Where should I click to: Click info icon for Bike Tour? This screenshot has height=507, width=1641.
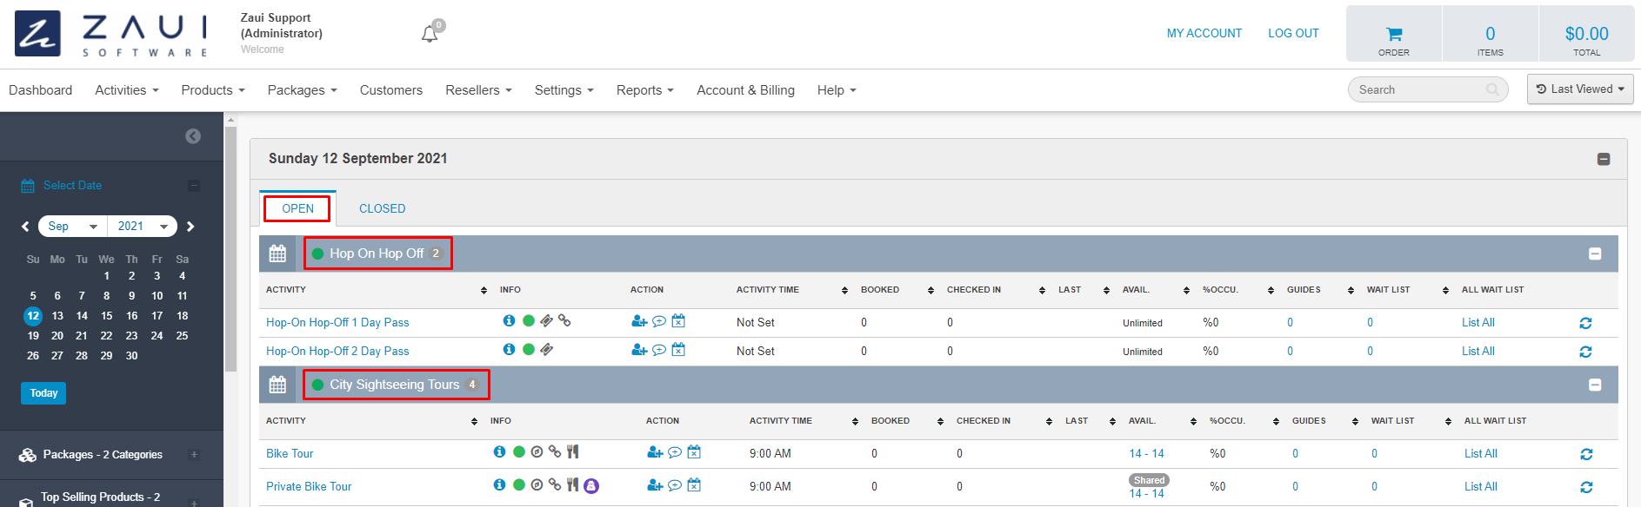(x=499, y=451)
